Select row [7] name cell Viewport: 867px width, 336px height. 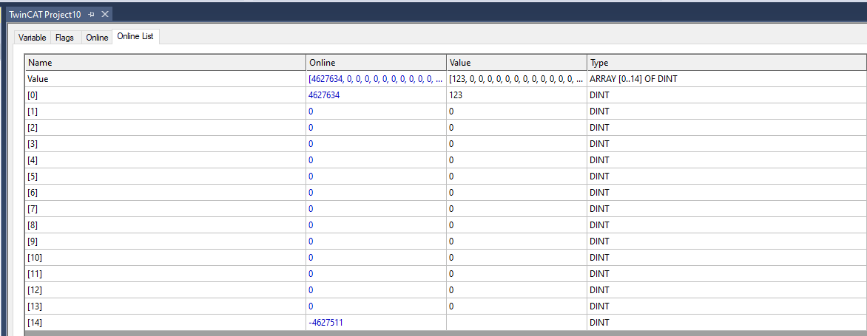pos(165,208)
